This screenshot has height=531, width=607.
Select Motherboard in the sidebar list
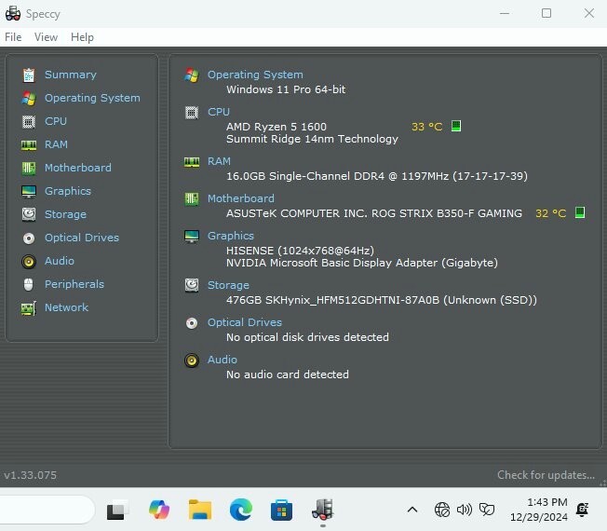78,168
